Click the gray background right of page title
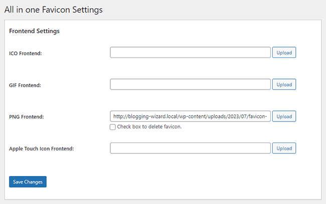Image resolution: width=326 pixels, height=204 pixels. (226, 9)
